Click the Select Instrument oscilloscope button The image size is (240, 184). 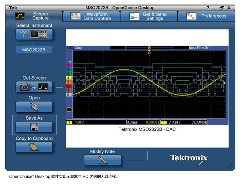point(34,34)
